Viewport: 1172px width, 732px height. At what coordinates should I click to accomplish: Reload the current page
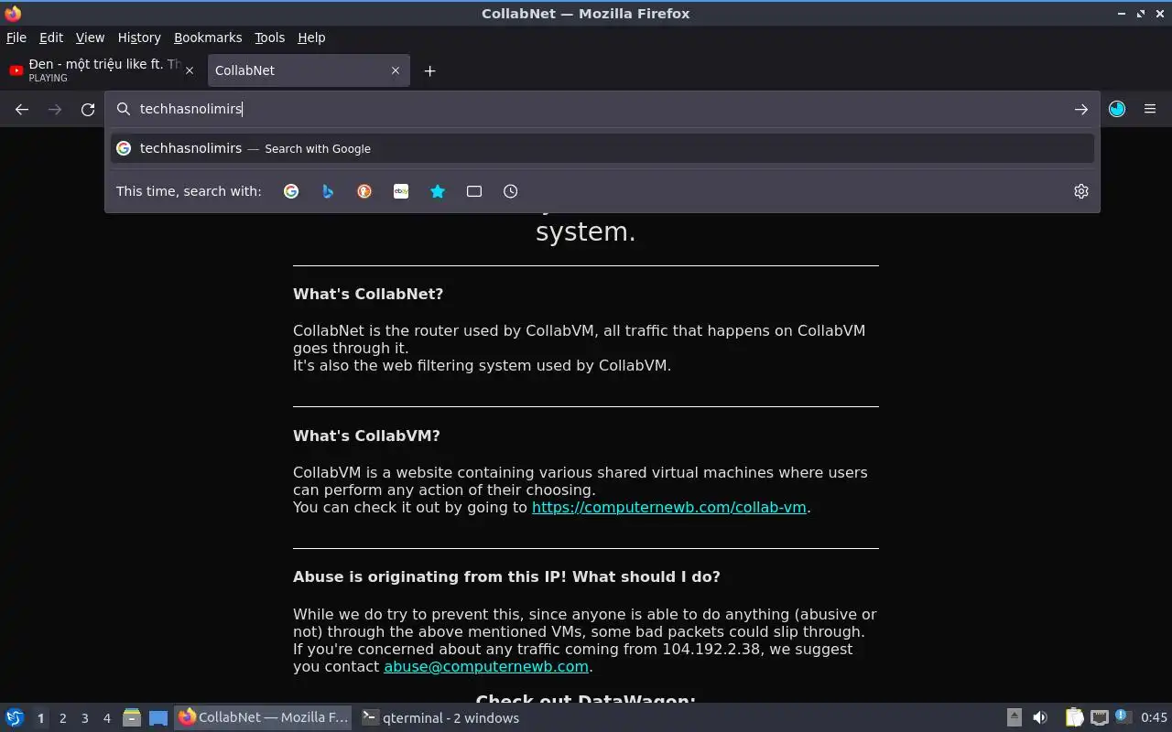pyautogui.click(x=88, y=109)
